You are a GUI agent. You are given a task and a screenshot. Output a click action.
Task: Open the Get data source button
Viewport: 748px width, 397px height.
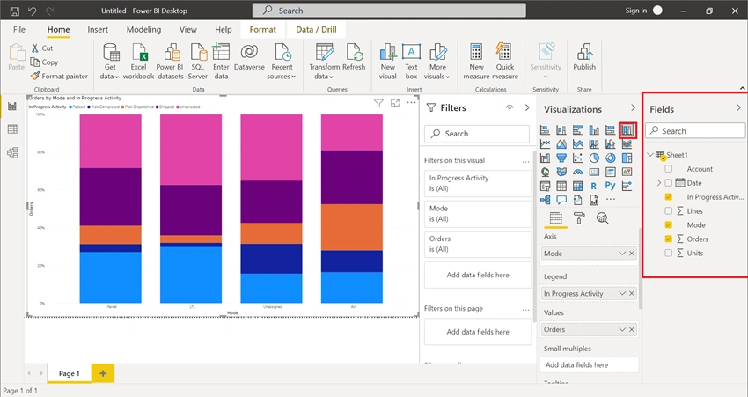[110, 61]
